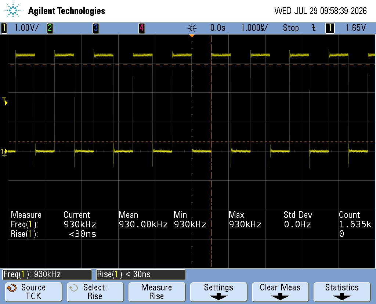The width and height of the screenshot is (376, 304).
Task: Select the green channel 2 badge
Action: tap(50, 28)
